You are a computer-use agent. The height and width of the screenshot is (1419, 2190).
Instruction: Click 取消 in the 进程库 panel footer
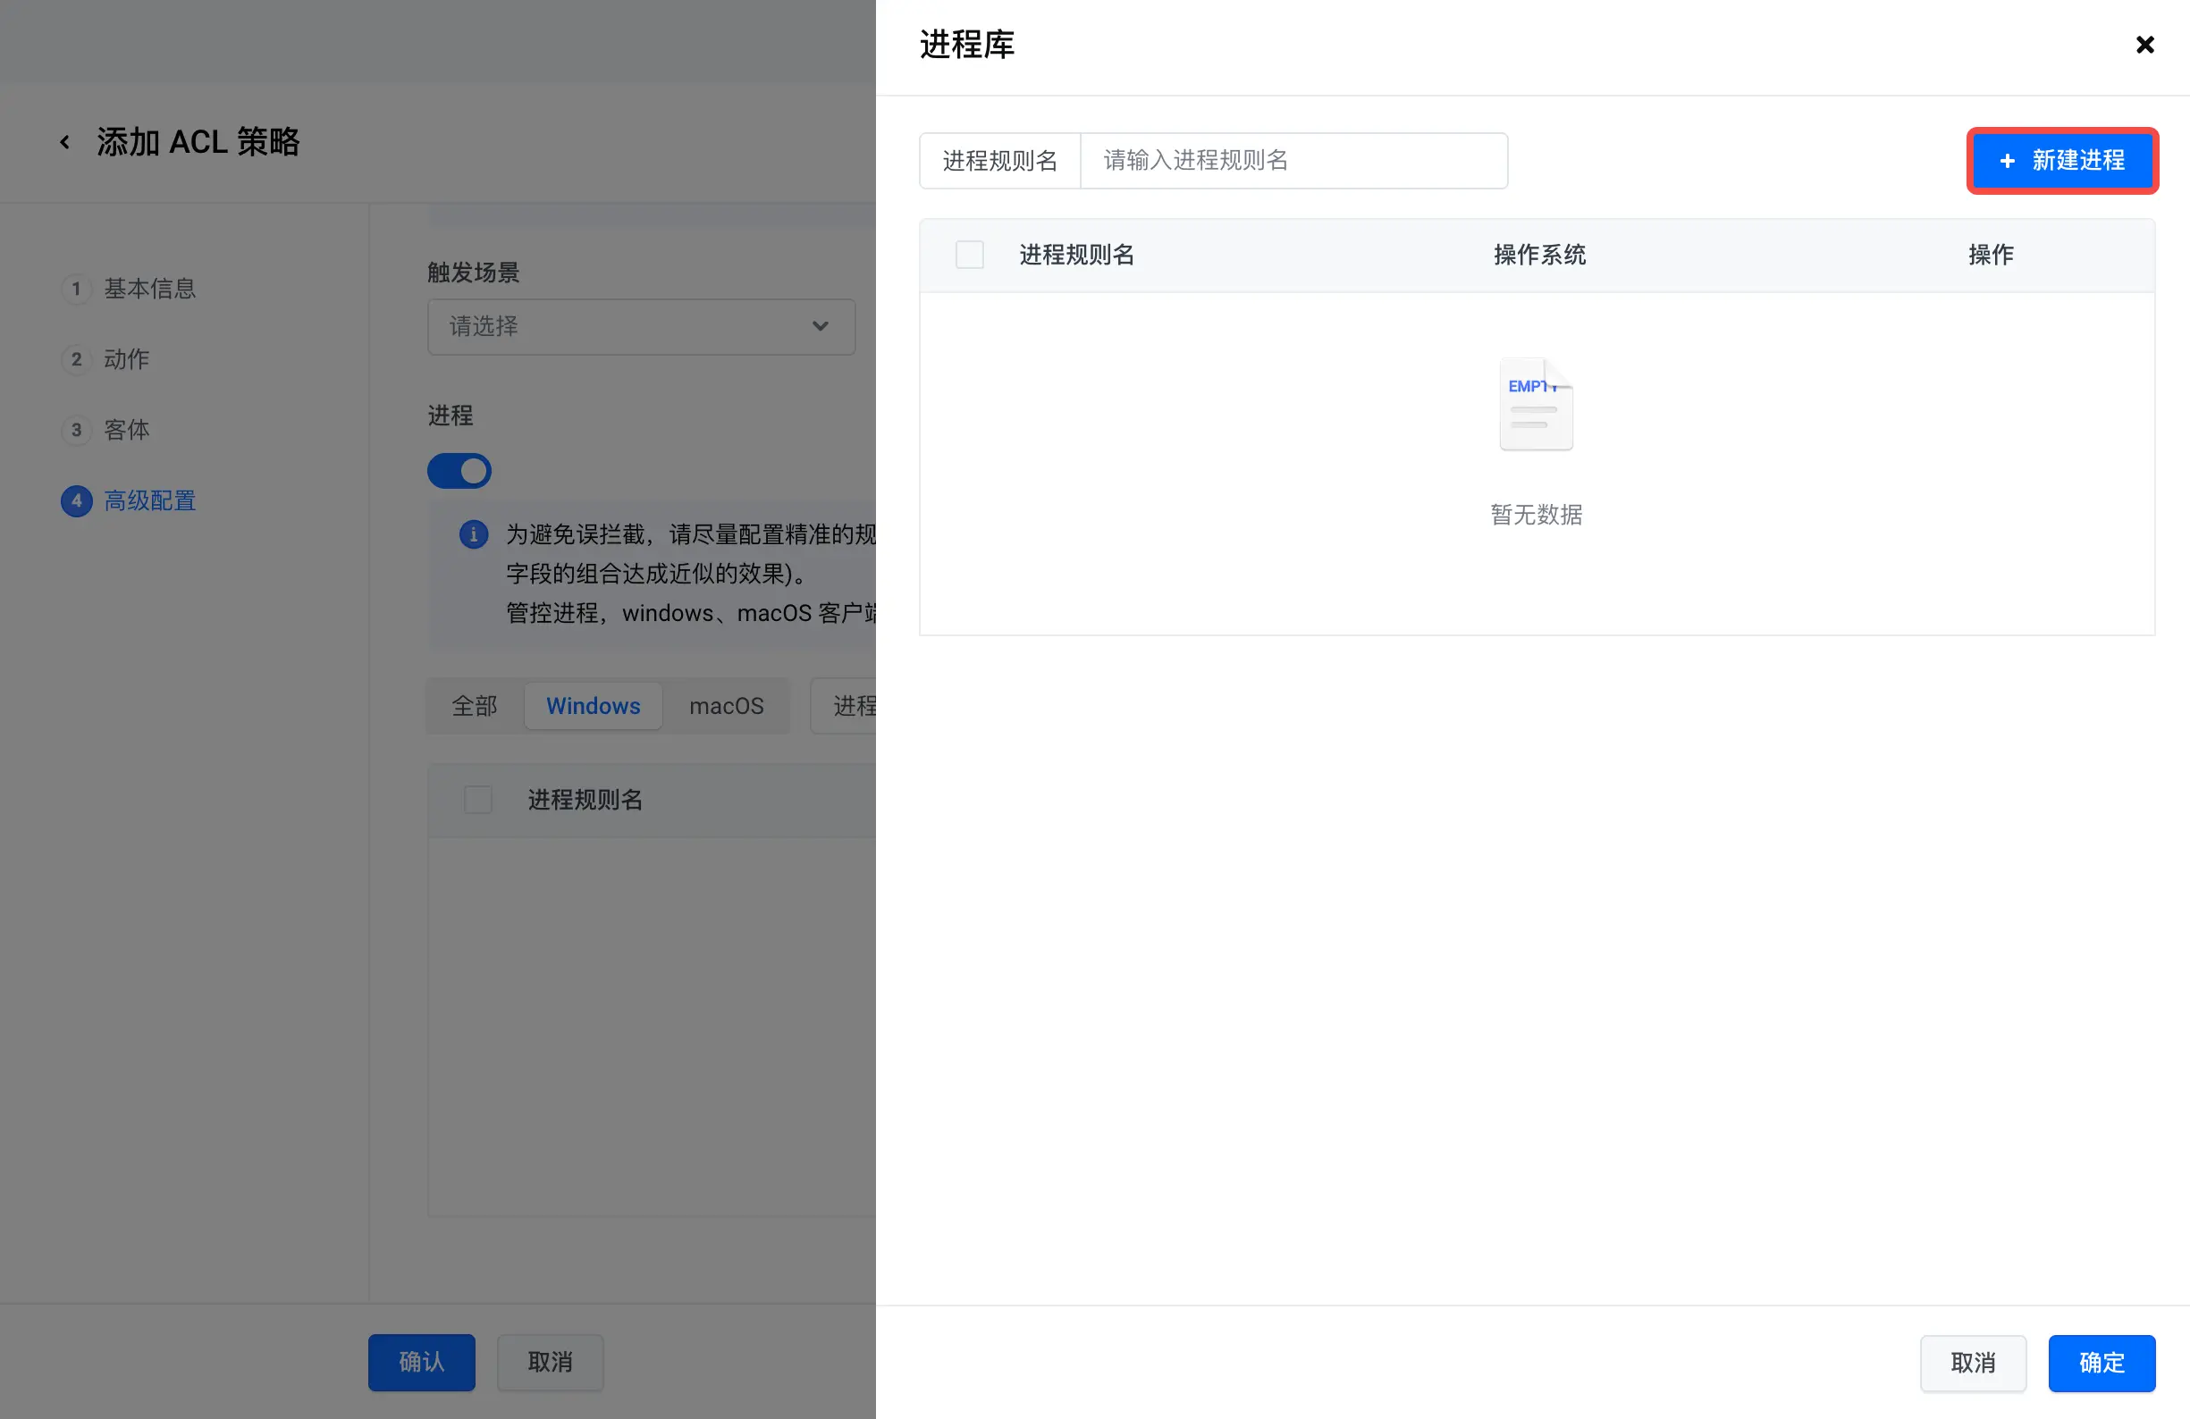(1973, 1362)
